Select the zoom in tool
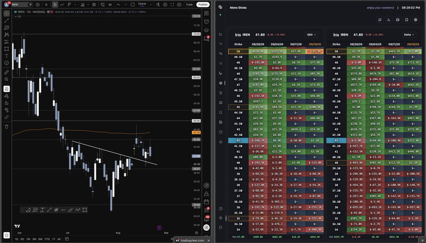Viewport: 426px width, 243px height. pyautogui.click(x=6, y=79)
